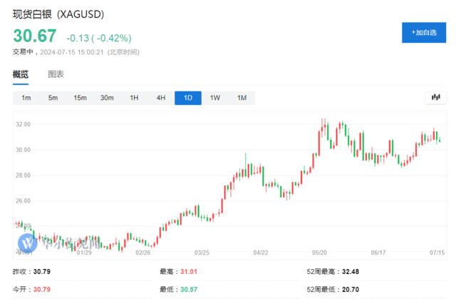The height and width of the screenshot is (299, 456).
Task: Select the 5m timeframe
Action: [x=53, y=98]
